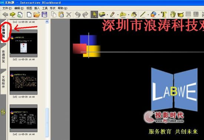This screenshot has width=204, height=140.
Task: Select the pen tool
Action: (x=112, y=14)
